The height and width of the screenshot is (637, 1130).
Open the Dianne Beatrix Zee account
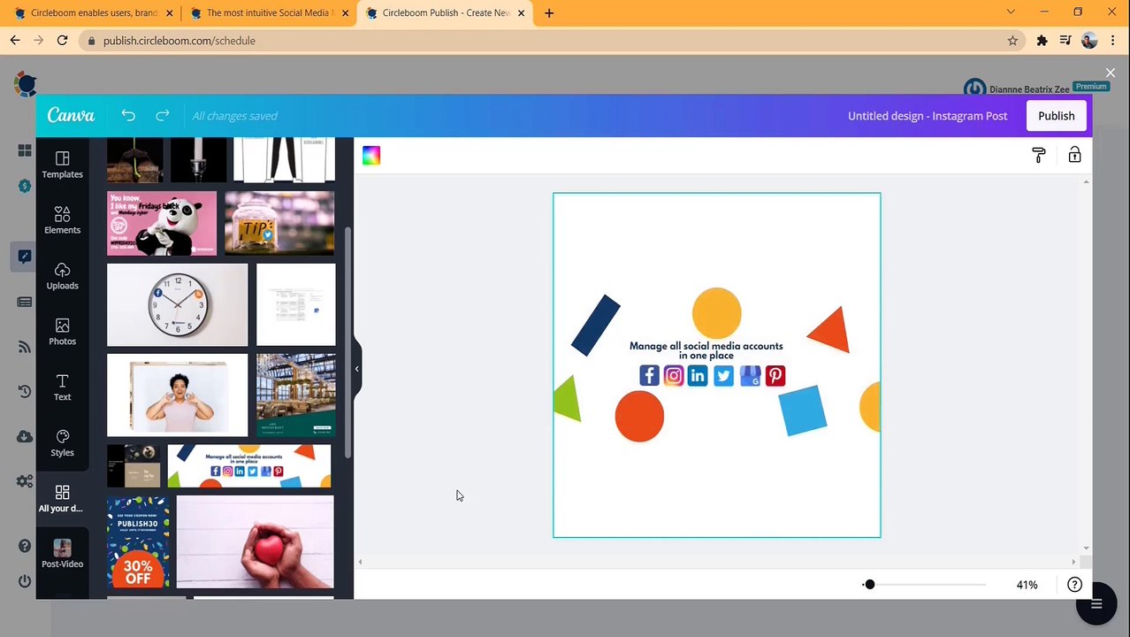click(x=1029, y=89)
